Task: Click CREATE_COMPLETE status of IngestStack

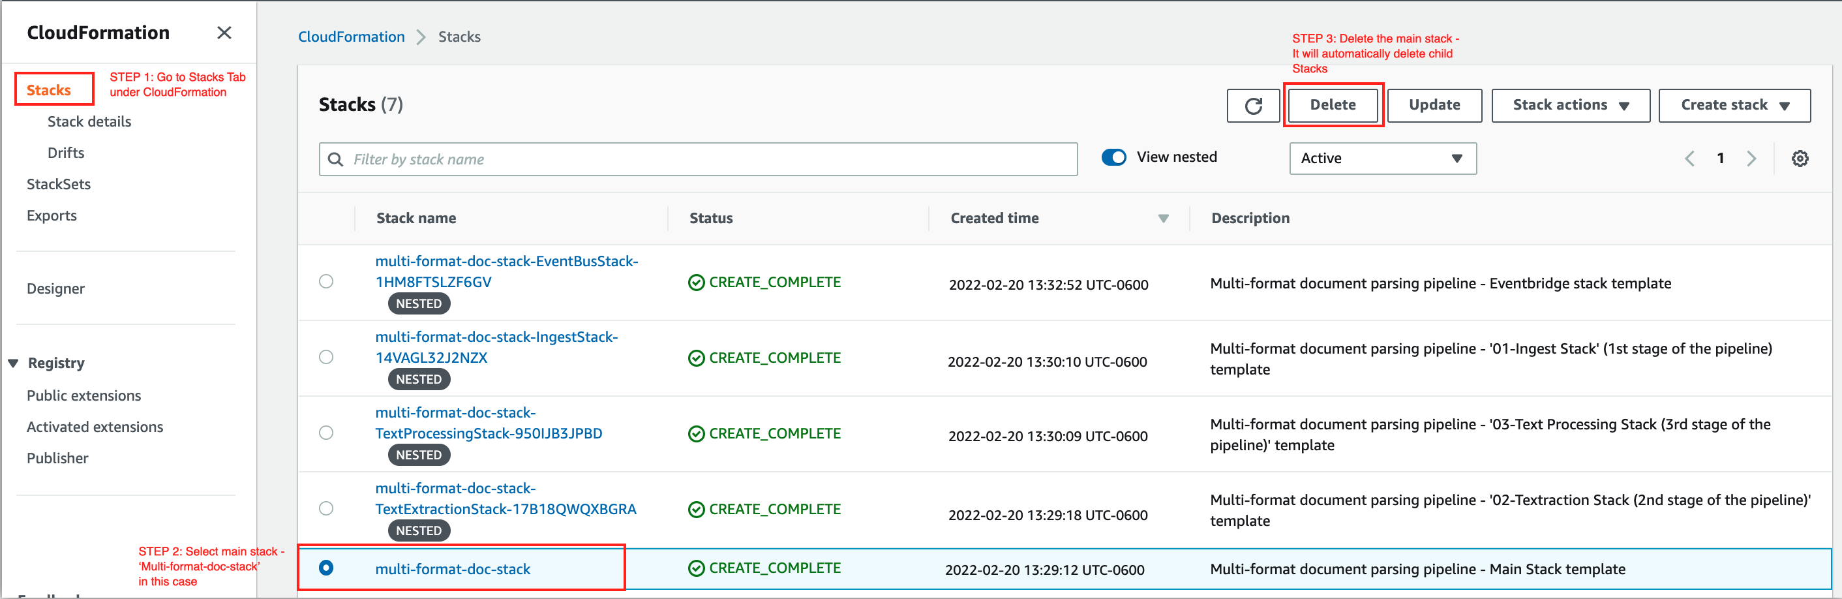Action: (x=764, y=358)
